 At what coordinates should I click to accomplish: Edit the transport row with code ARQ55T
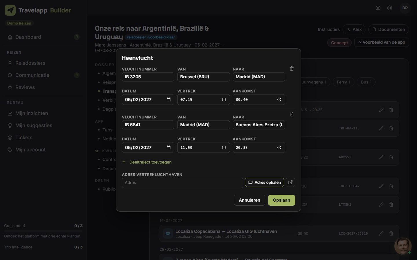pos(381,157)
